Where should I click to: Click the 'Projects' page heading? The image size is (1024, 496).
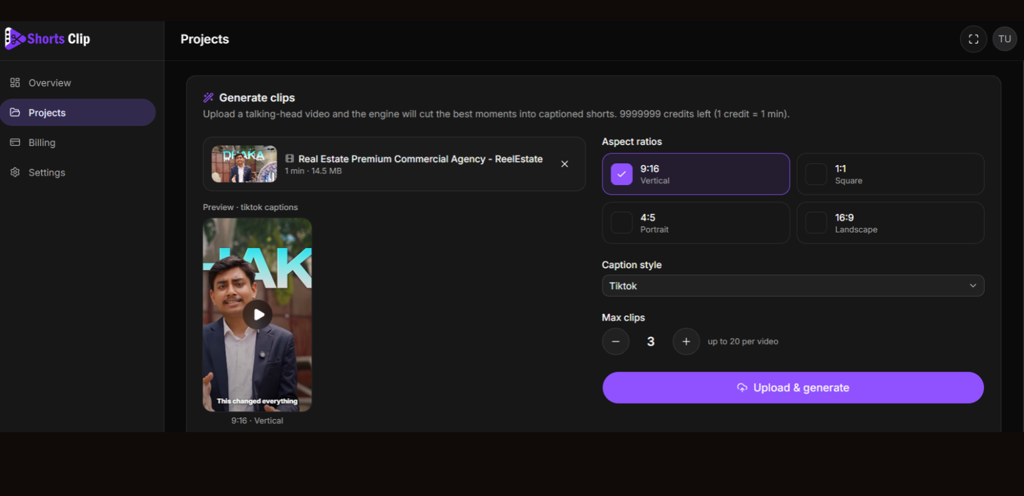coord(205,39)
